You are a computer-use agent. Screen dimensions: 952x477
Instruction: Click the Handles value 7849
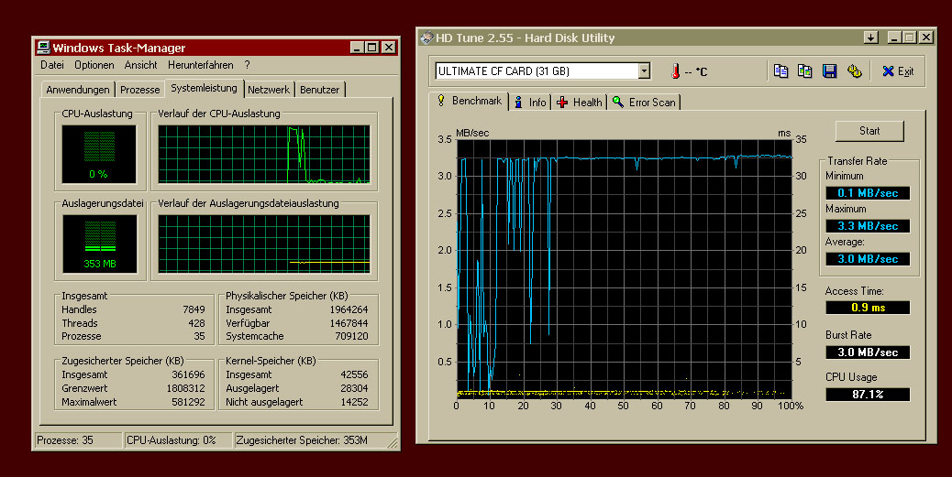click(x=194, y=309)
